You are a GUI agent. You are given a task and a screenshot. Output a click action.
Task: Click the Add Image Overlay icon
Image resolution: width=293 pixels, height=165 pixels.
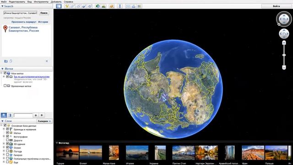[84, 6]
